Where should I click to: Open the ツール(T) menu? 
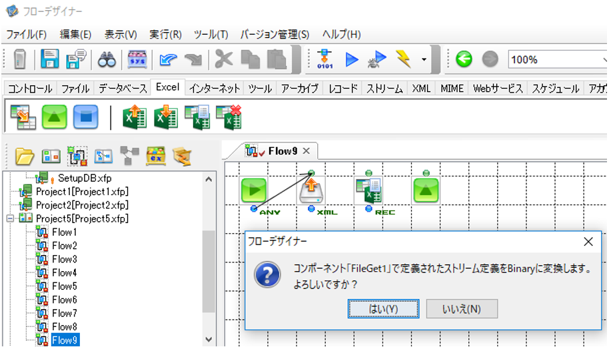pyautogui.click(x=211, y=35)
